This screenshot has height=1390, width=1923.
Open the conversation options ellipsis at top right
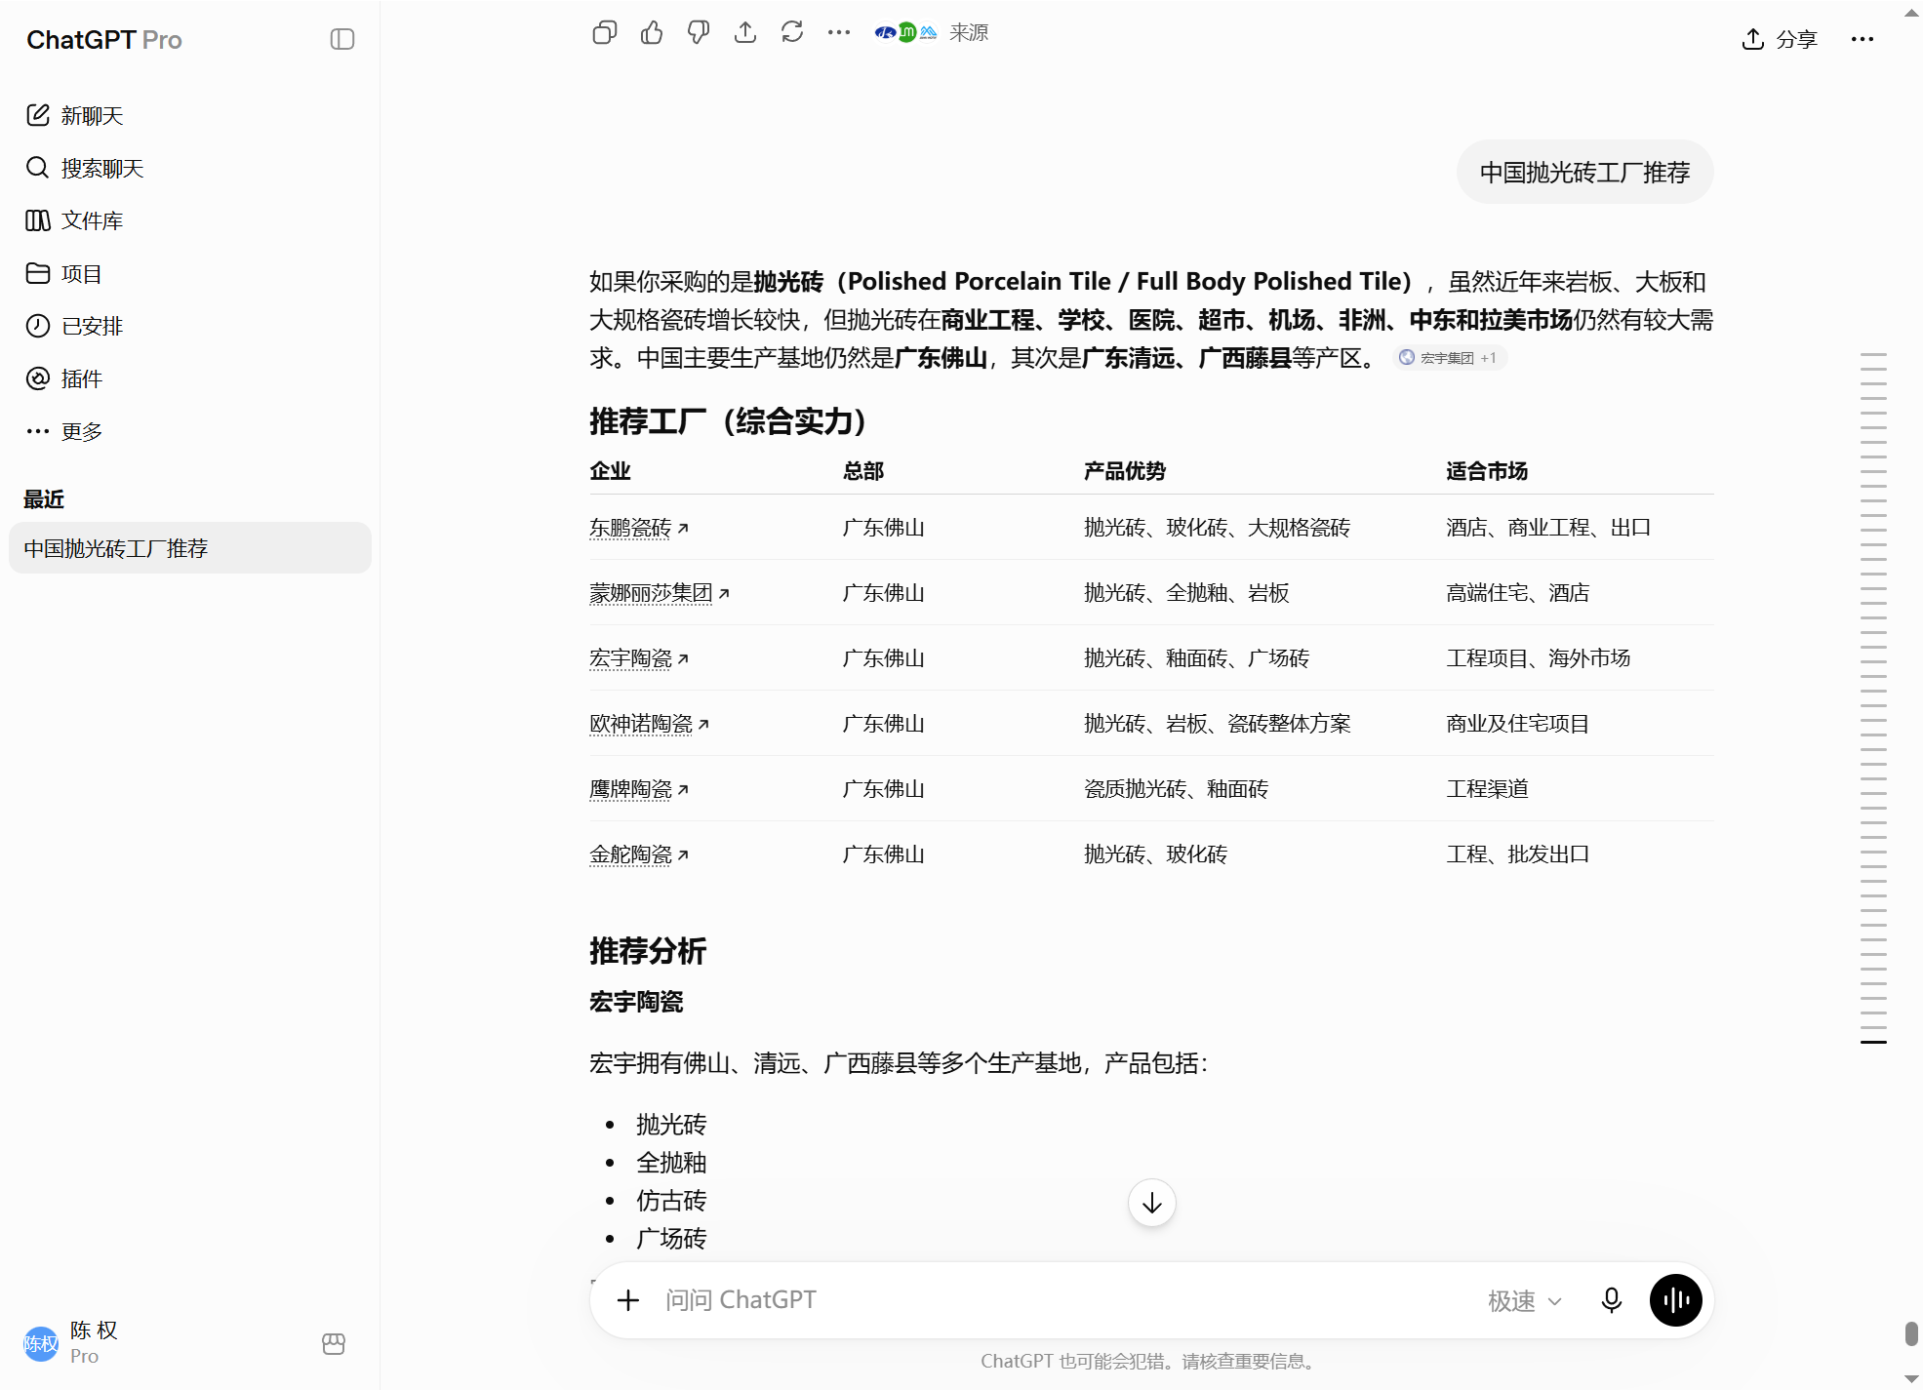pyautogui.click(x=1863, y=39)
